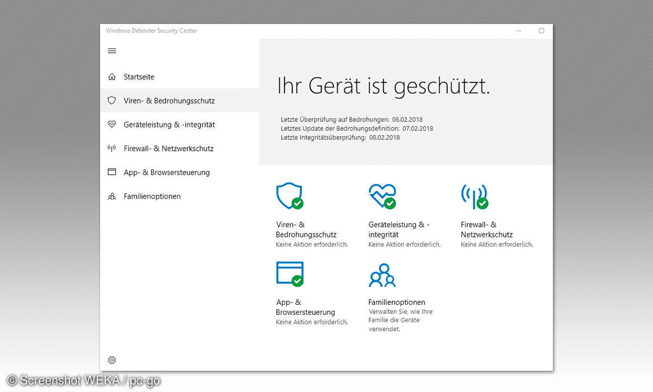Open the App- & Browsersteuerung tile title
Image resolution: width=653 pixels, height=392 pixels.
305,307
